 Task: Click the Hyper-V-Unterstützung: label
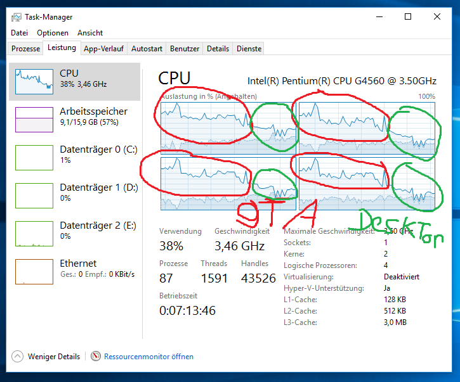click(324, 288)
